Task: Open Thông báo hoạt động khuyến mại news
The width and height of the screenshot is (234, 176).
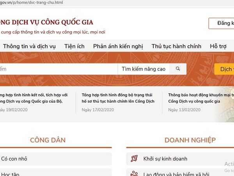Action: click(201, 98)
